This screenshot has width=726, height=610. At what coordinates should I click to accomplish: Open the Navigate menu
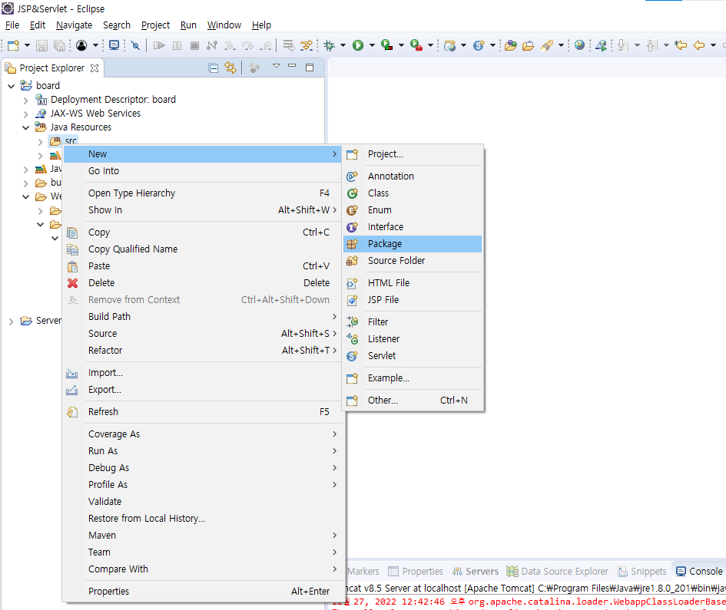(74, 25)
